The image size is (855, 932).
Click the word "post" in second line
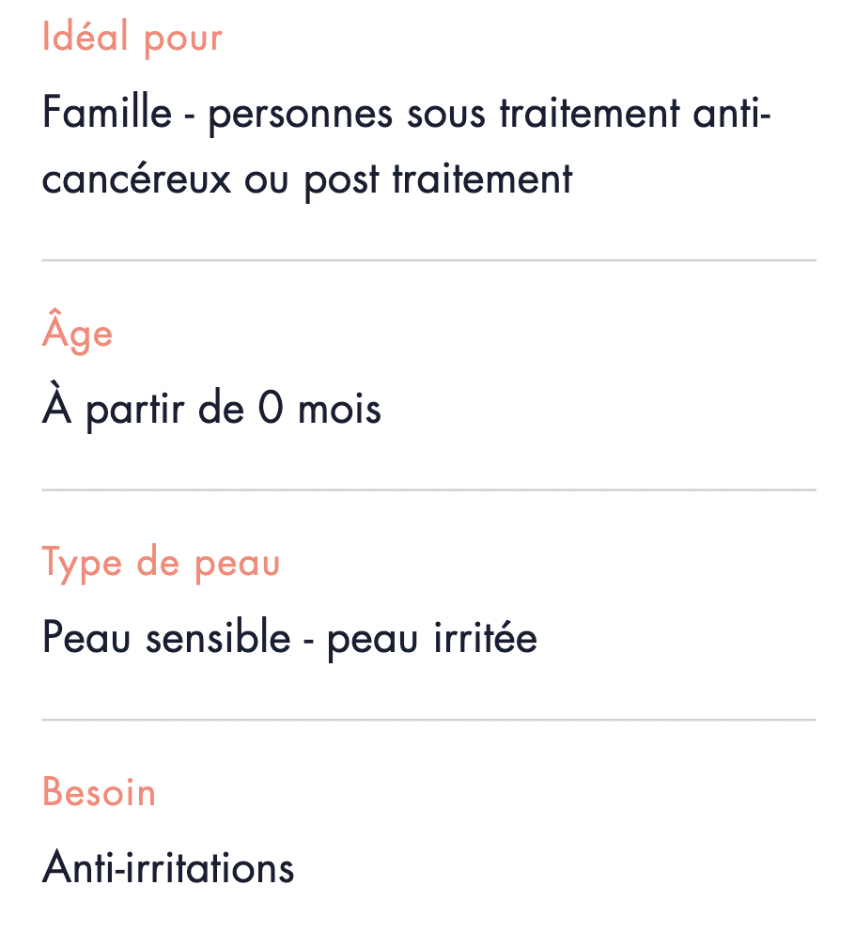tap(342, 180)
